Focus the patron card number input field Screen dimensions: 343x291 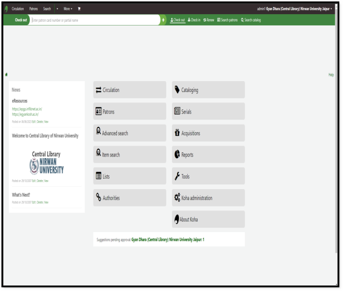(x=95, y=20)
